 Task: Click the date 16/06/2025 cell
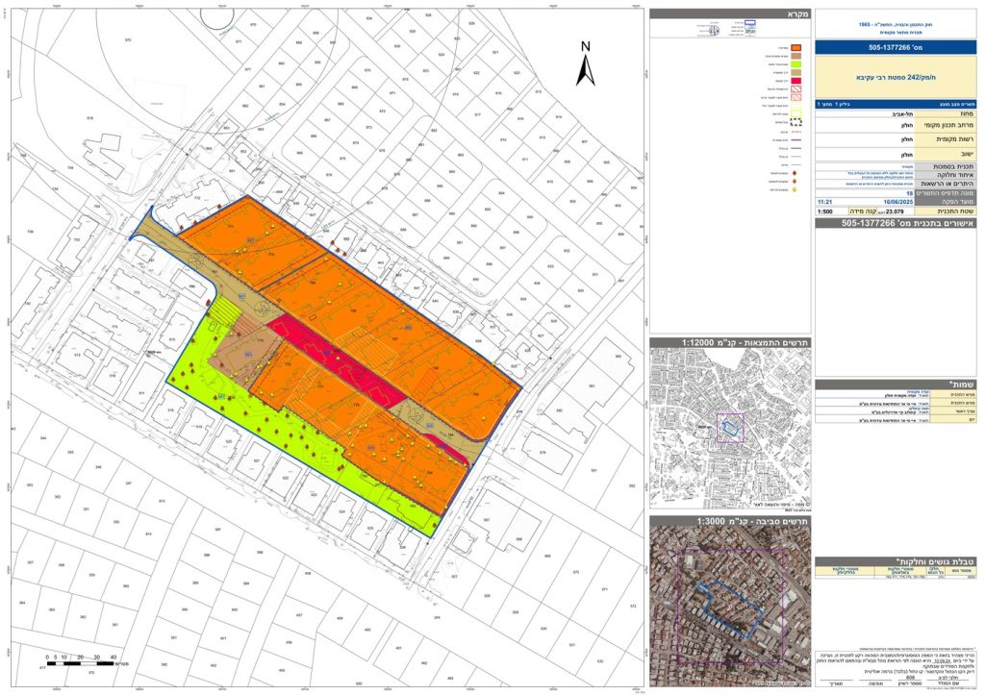[897, 202]
